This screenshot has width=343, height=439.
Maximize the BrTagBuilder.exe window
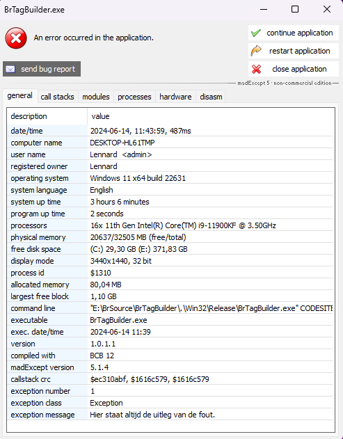coord(295,9)
